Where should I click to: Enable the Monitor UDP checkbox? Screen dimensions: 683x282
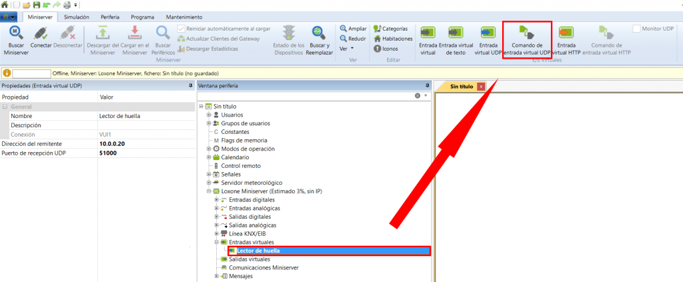click(x=636, y=29)
